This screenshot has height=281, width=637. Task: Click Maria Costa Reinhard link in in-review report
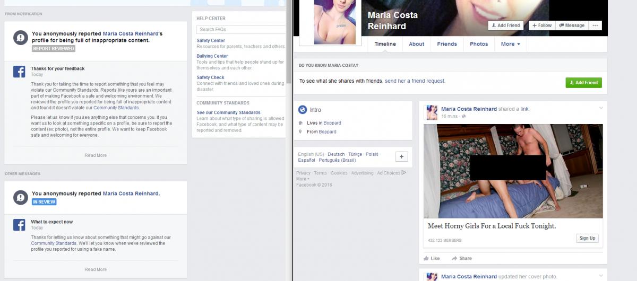coord(131,194)
